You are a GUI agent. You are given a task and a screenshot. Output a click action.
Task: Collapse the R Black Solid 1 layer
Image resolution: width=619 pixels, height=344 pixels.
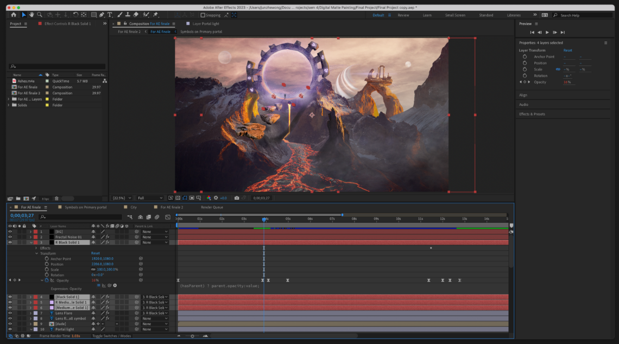point(31,242)
